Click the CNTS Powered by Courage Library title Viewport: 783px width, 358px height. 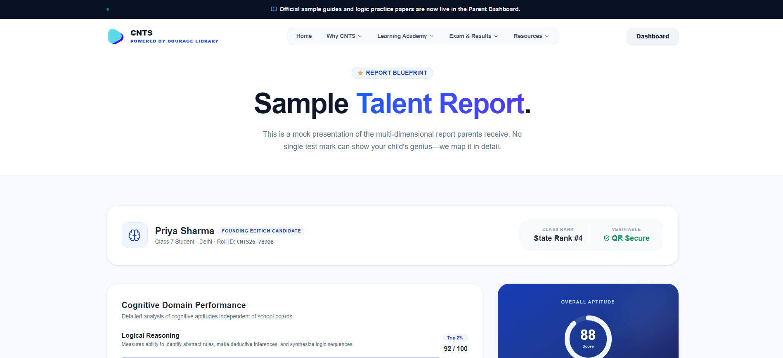click(174, 36)
